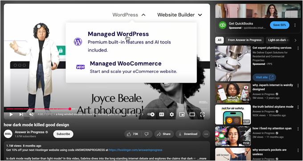Screen dimensions: 303x161
Task: Select the 'All' filter chip
Action: (219, 40)
